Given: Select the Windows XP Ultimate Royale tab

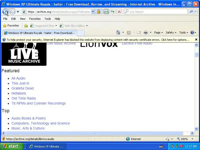Looking at the screenshot, I should [x=40, y=33].
